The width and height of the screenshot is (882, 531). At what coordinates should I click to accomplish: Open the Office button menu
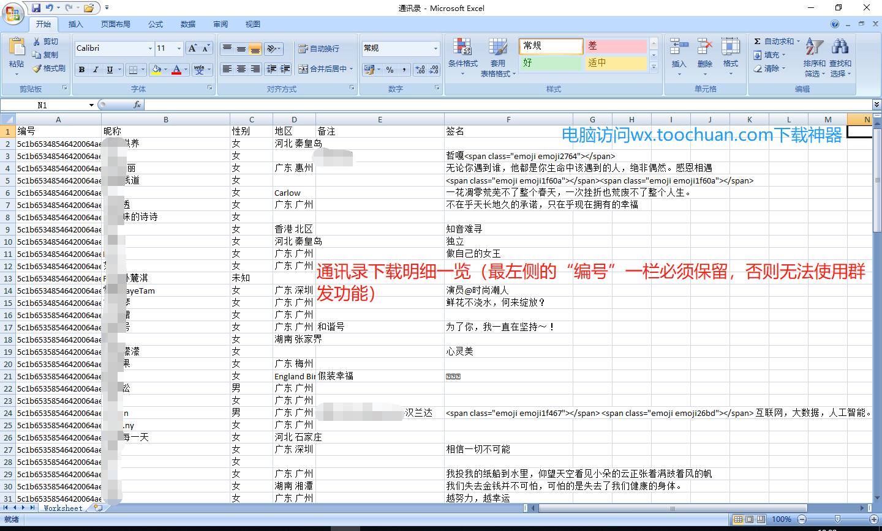(x=13, y=13)
